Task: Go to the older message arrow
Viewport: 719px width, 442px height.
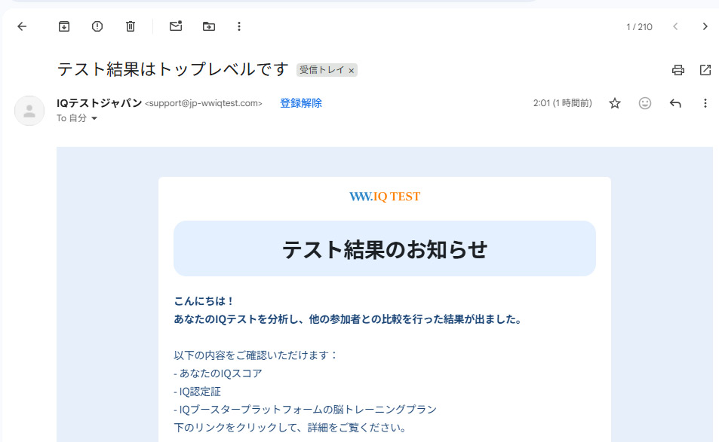Action: pos(705,26)
